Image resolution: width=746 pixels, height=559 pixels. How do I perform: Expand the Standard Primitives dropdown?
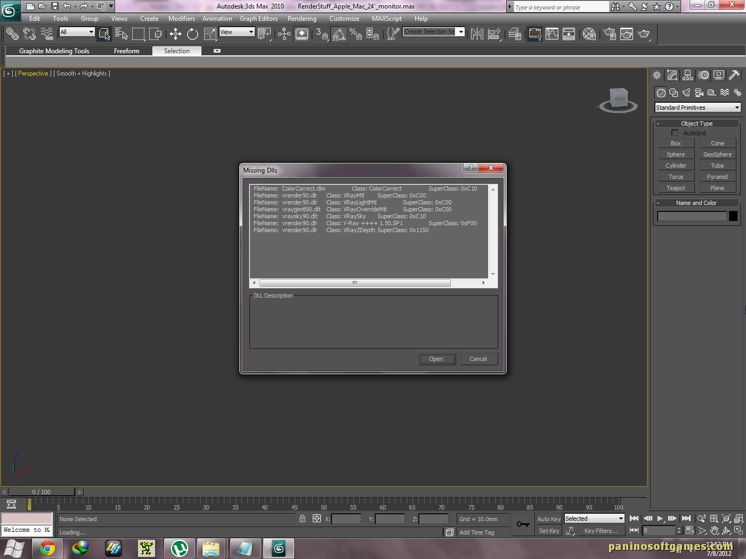(x=698, y=108)
